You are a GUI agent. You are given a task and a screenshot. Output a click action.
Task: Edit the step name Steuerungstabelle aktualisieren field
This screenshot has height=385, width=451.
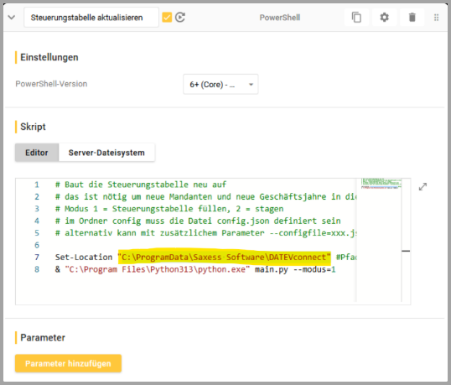[91, 18]
